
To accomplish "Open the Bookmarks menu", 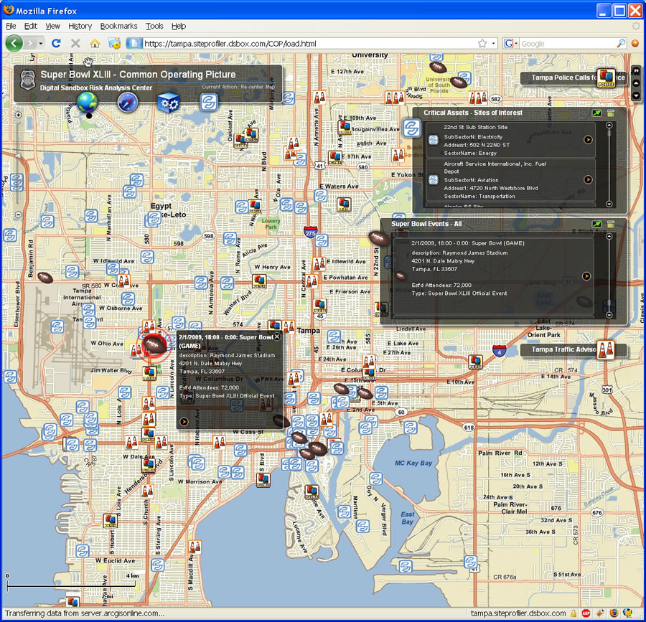I will (x=118, y=26).
